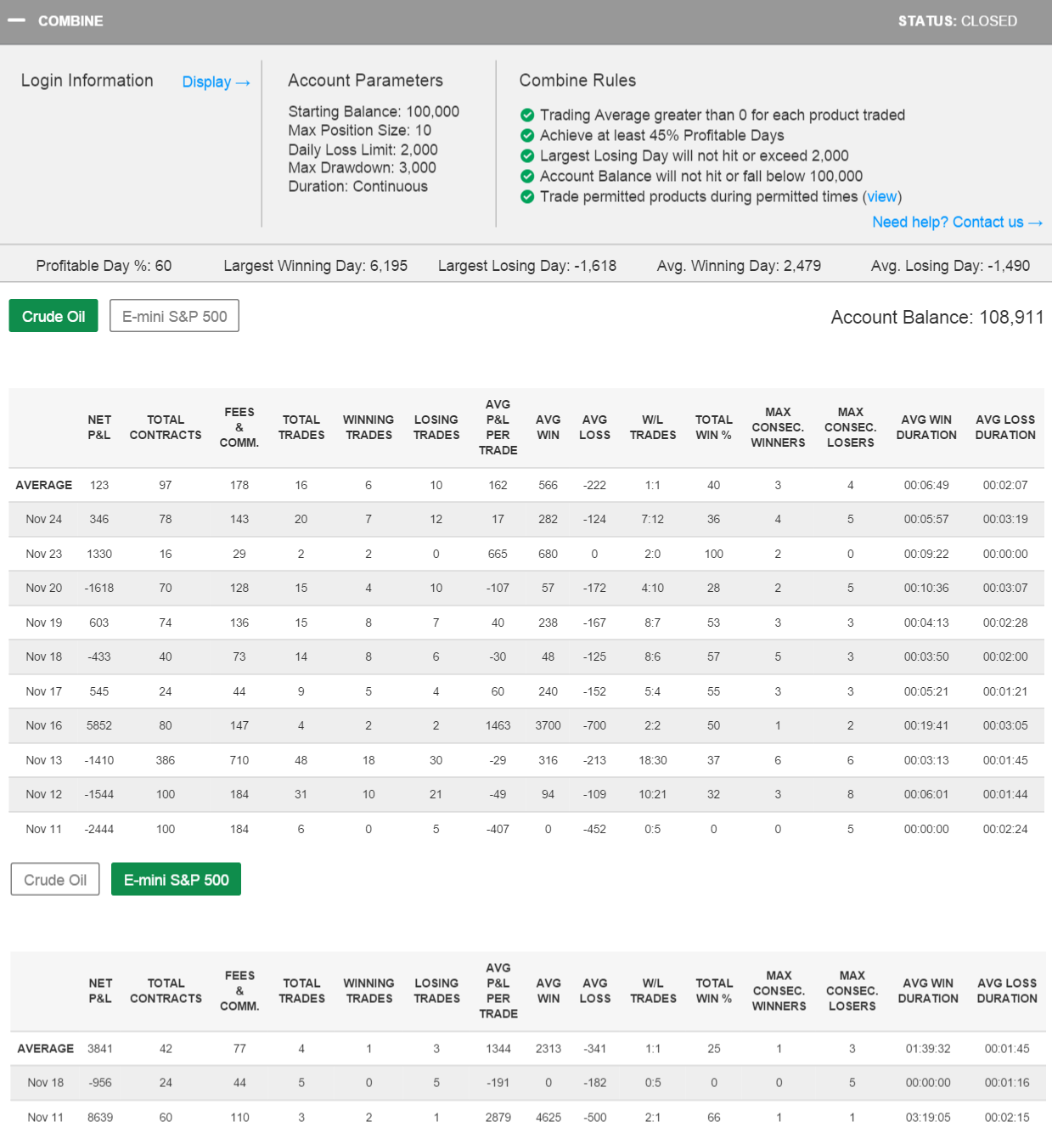Open the Need help? Contact us link

tap(956, 223)
